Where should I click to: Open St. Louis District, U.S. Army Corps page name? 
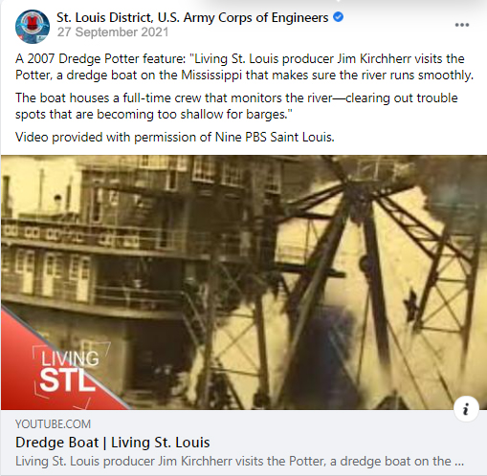[x=192, y=17]
